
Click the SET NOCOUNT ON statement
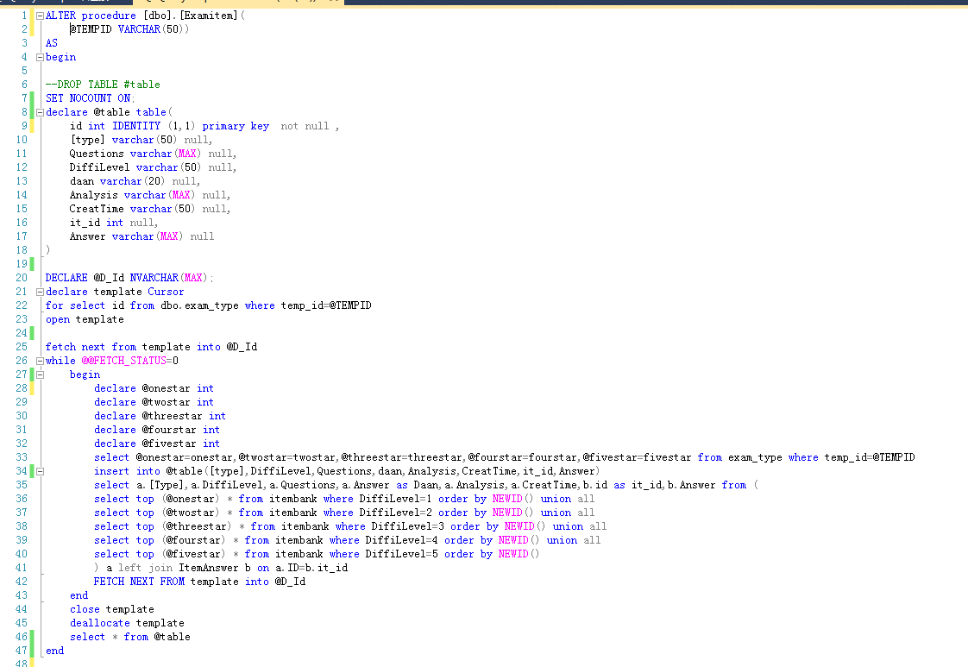click(90, 98)
